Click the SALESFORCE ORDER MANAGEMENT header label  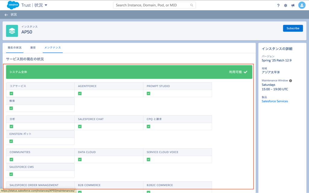34,185
